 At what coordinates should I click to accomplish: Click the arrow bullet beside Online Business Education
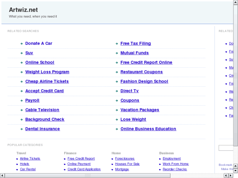click(x=117, y=129)
